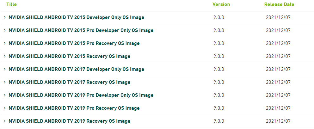Screen dimensions: 314x129
Task: Sort by the Release Date column header
Action: click(279, 4)
